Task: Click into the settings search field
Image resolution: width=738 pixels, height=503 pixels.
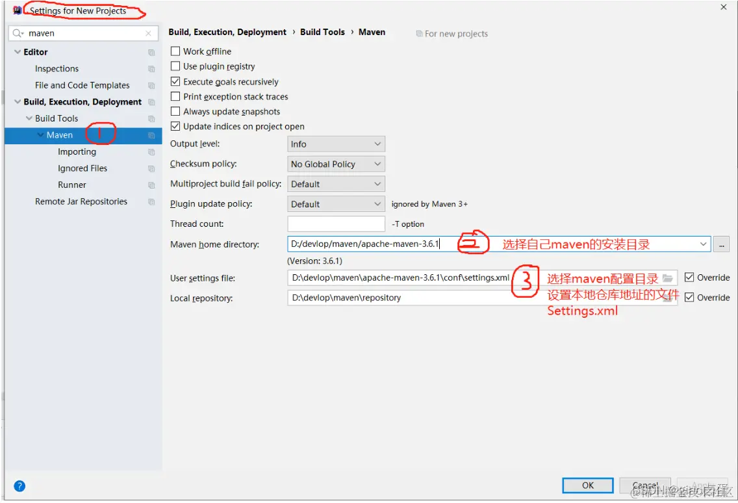Action: pos(83,33)
